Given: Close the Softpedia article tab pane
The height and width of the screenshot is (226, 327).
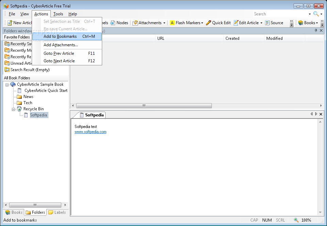Looking at the screenshot, I should tap(321, 114).
